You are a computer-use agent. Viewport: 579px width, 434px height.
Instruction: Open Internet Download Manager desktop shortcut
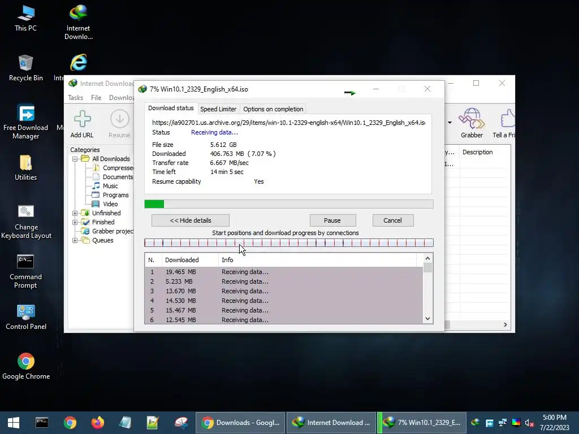(x=78, y=22)
